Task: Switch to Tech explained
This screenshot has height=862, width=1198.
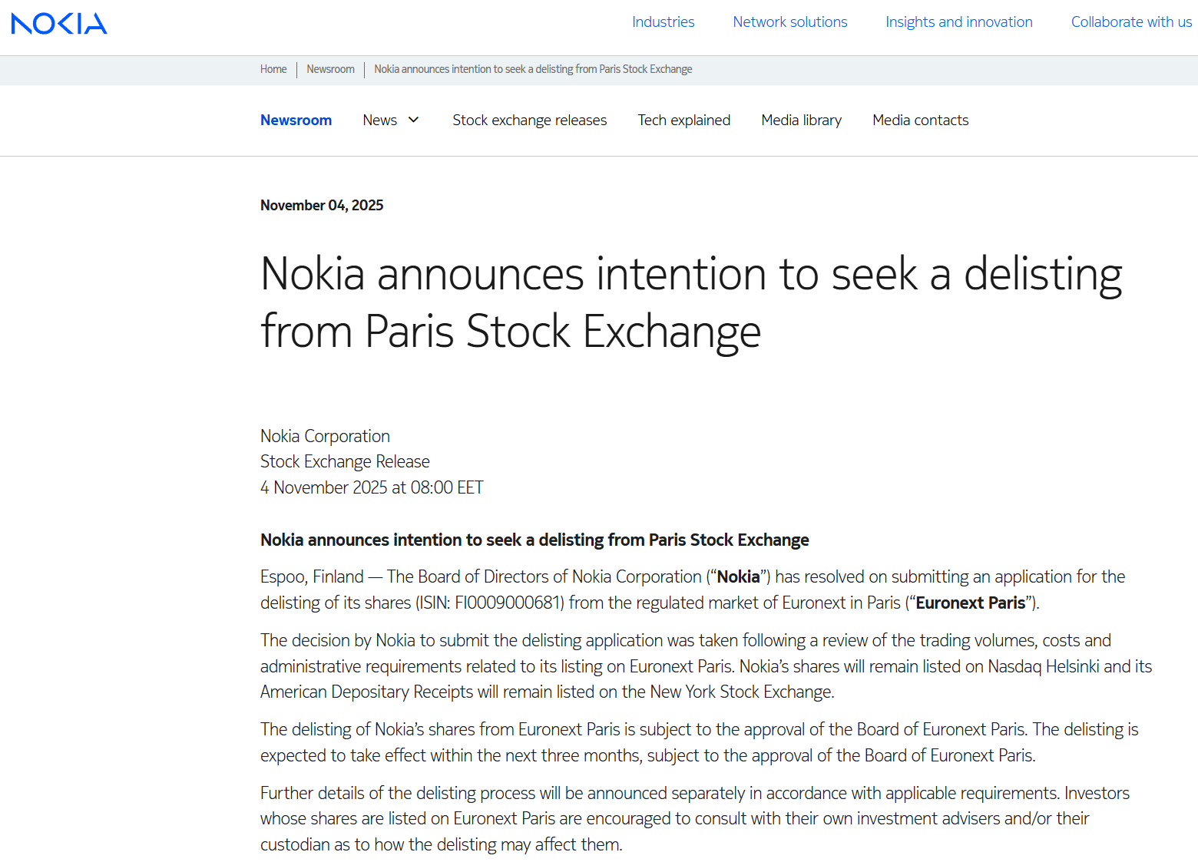Action: coord(683,121)
